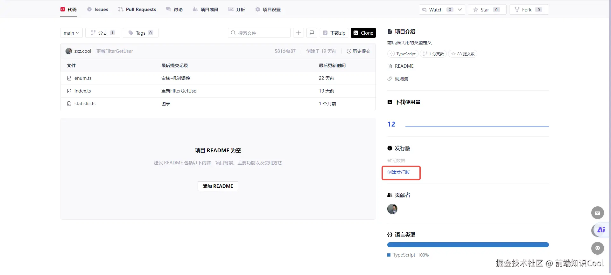Fork this repository
Screen dimensions: 611x275
coord(529,10)
